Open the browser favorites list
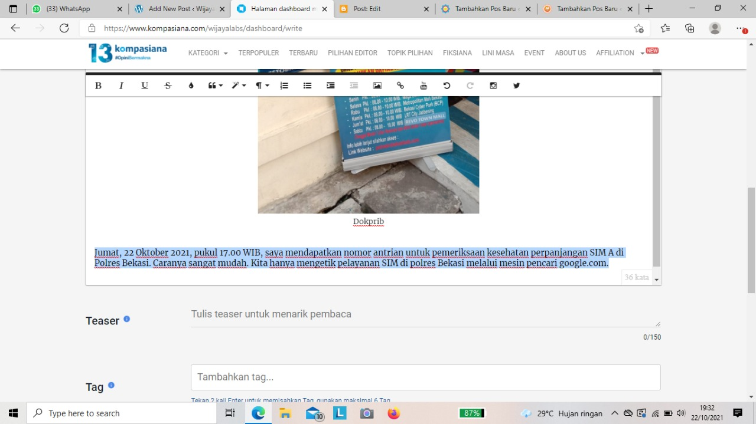Screen dimensions: 756x424 pyautogui.click(x=666, y=28)
